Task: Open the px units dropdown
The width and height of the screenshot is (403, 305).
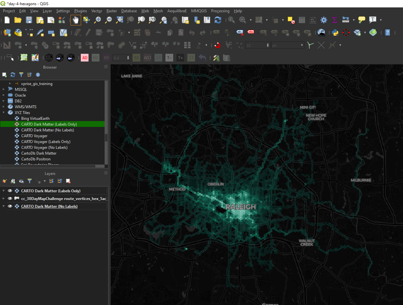Action: pos(301,45)
